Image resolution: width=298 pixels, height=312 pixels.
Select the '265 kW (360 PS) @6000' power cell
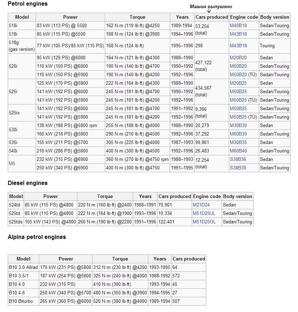tap(65, 301)
